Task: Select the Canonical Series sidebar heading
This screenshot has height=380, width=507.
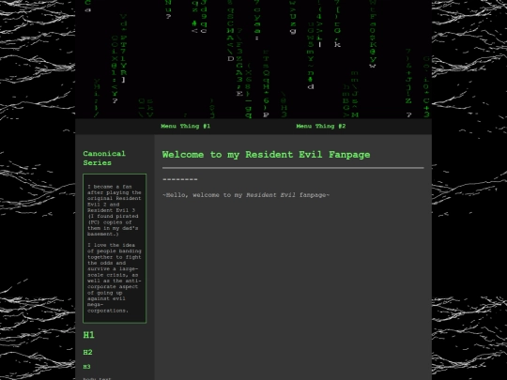Action: (104, 159)
